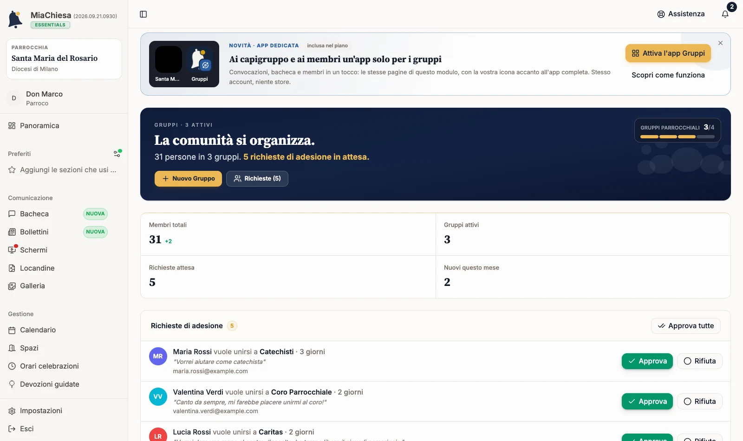Screen dimensions: 743x441
Task: Open the Santa Maria del Rosario parish card
Action: pyautogui.click(x=64, y=59)
